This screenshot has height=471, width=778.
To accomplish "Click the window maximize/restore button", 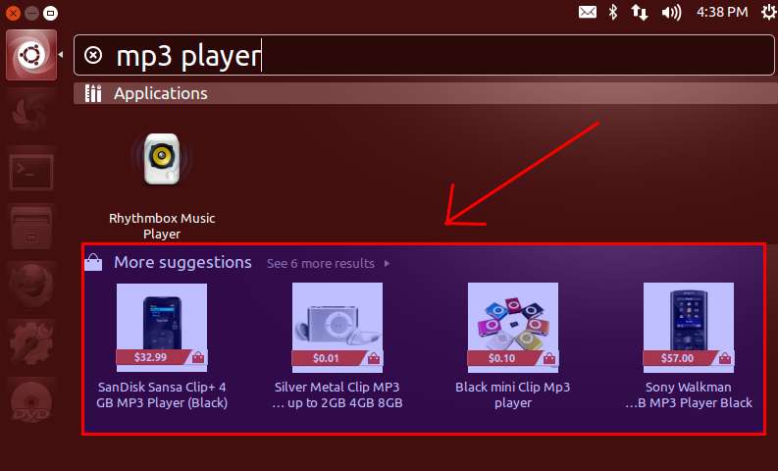I will point(50,13).
